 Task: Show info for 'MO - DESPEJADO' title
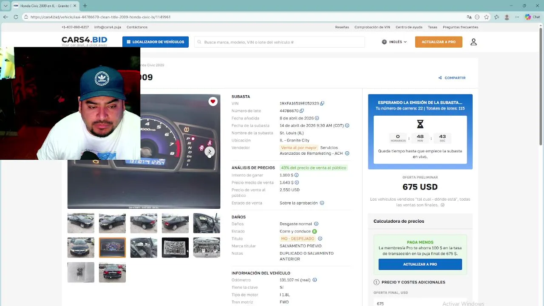[320, 238]
